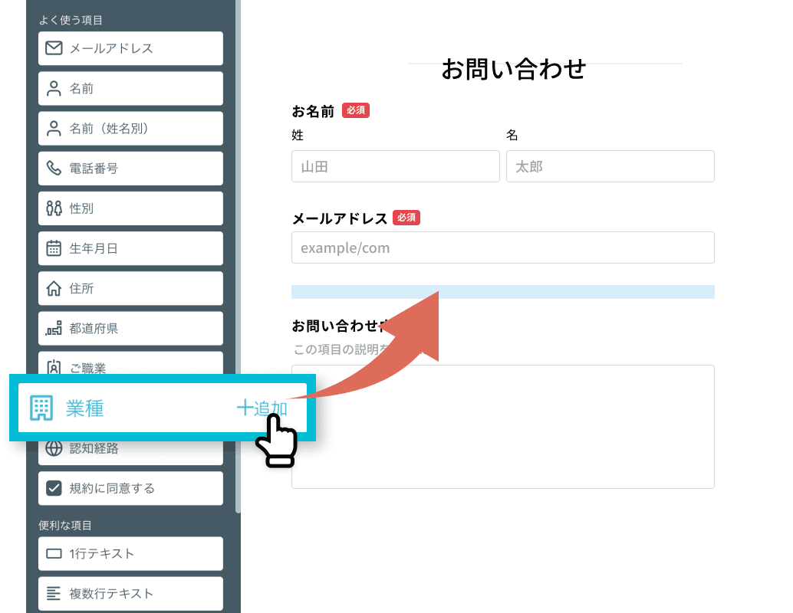Click the 名 input with placeholder 太郎
Image resolution: width=793 pixels, height=613 pixels.
click(610, 166)
